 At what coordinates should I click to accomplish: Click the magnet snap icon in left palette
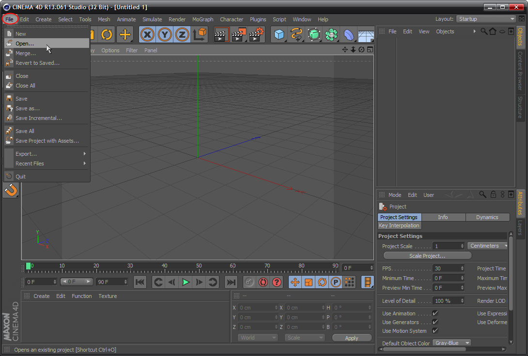tap(11, 190)
